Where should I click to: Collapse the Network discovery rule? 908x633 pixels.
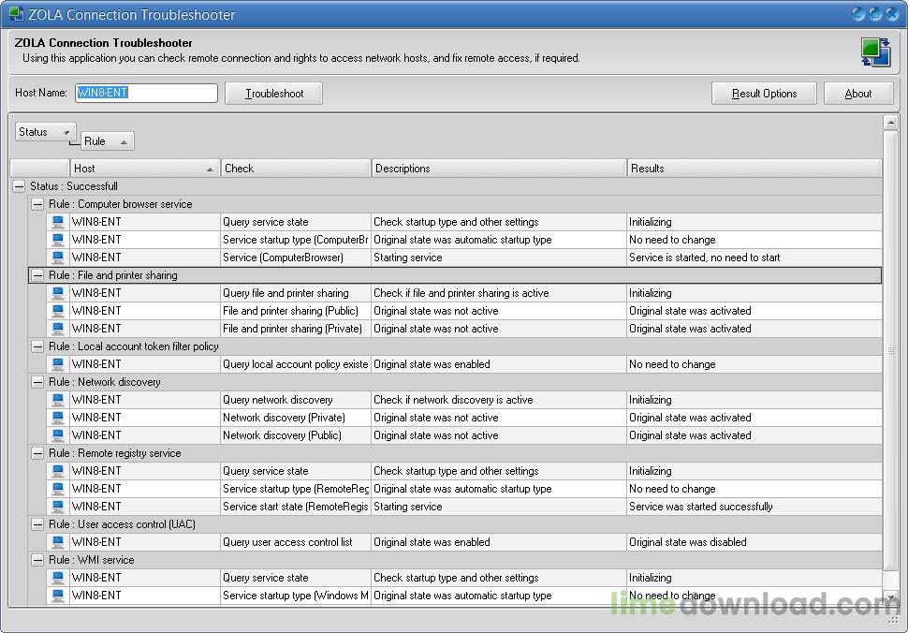37,382
